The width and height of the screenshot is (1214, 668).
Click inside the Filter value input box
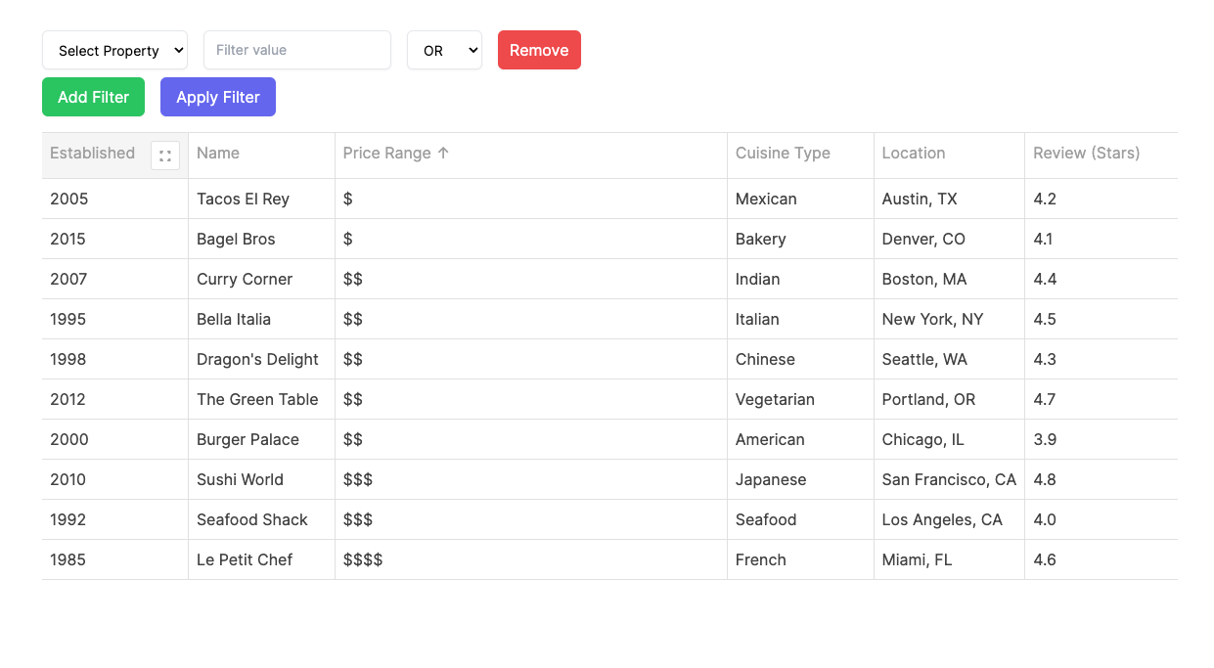[x=296, y=50]
